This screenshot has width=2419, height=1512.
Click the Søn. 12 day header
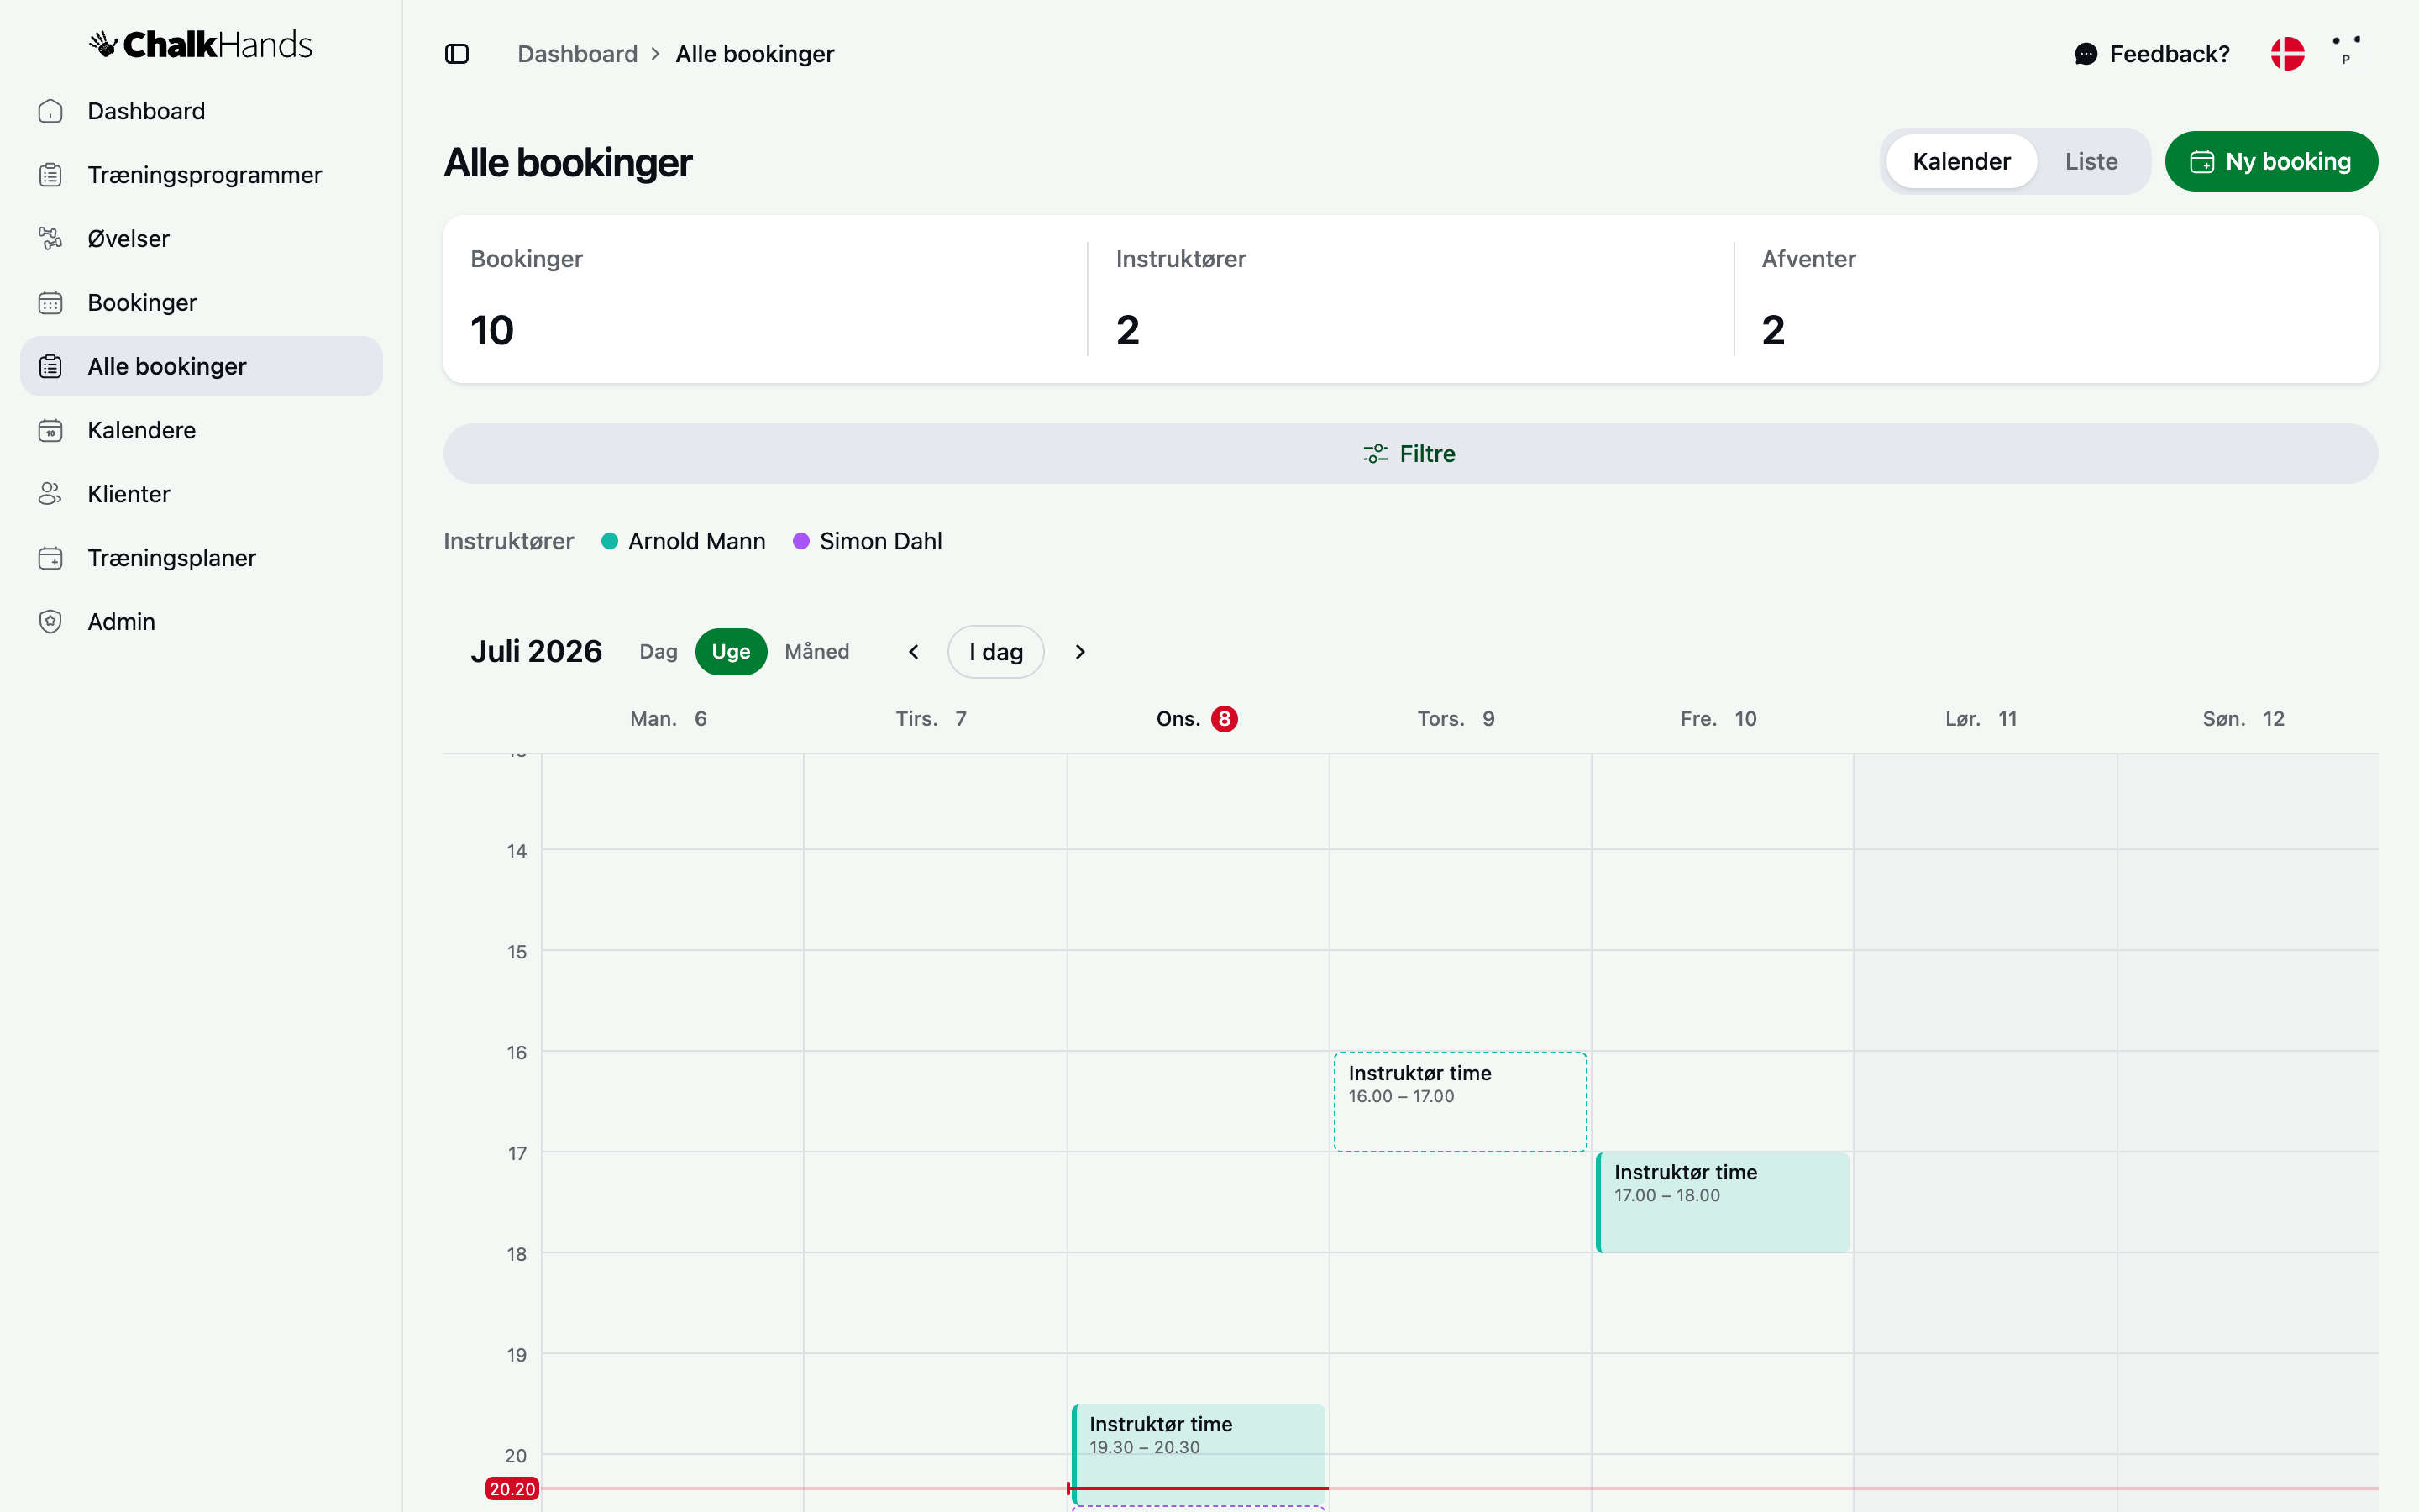2243,719
